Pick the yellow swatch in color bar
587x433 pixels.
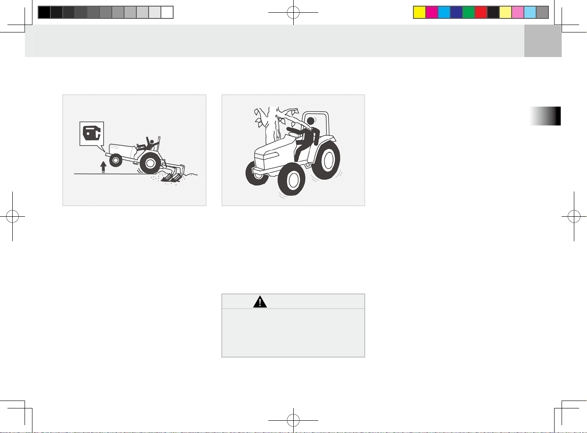tap(420, 12)
